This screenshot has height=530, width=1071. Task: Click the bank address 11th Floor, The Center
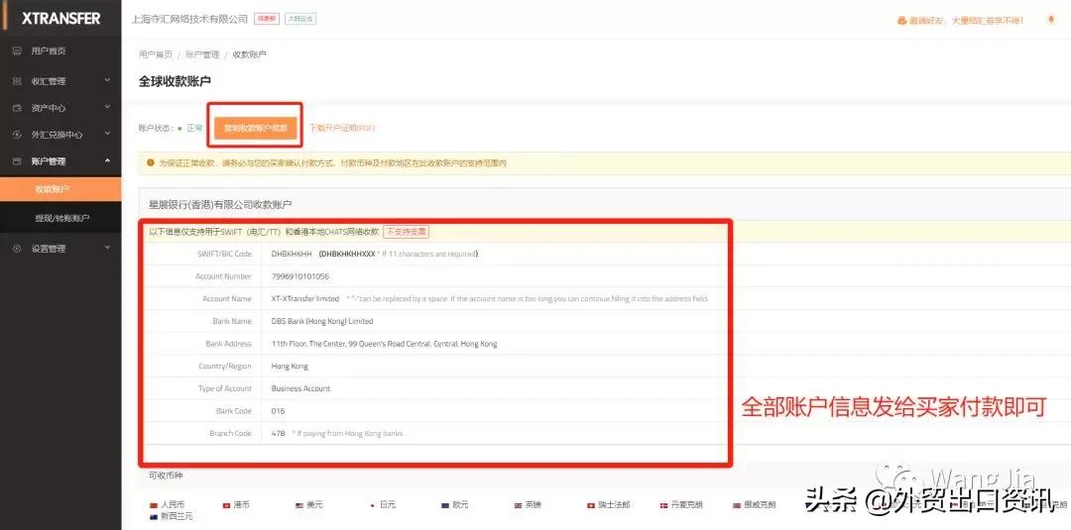tap(384, 344)
